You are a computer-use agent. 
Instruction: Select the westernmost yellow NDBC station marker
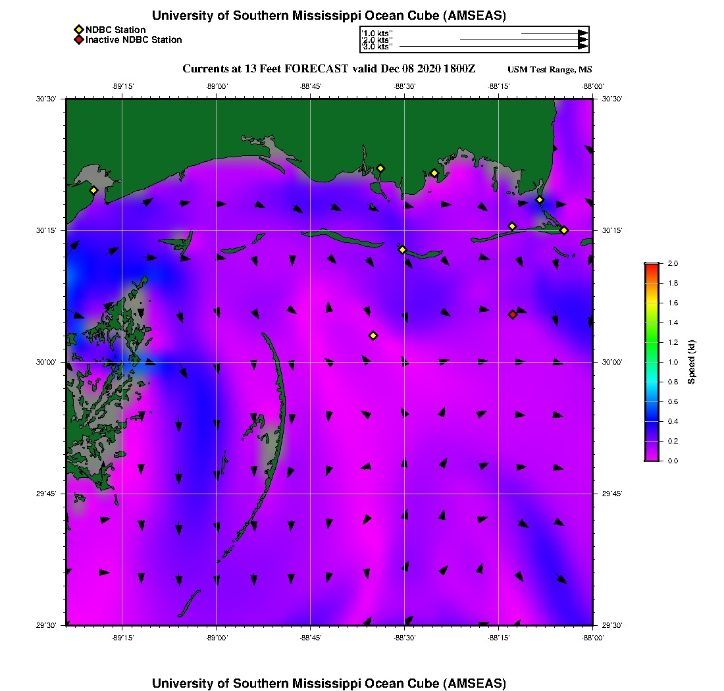[x=94, y=190]
